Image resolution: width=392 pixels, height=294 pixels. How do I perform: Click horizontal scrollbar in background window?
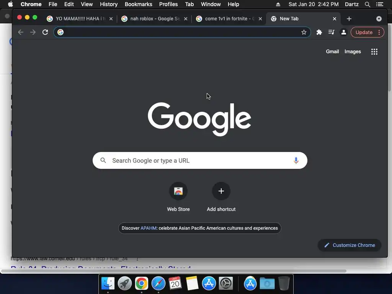(x=174, y=271)
